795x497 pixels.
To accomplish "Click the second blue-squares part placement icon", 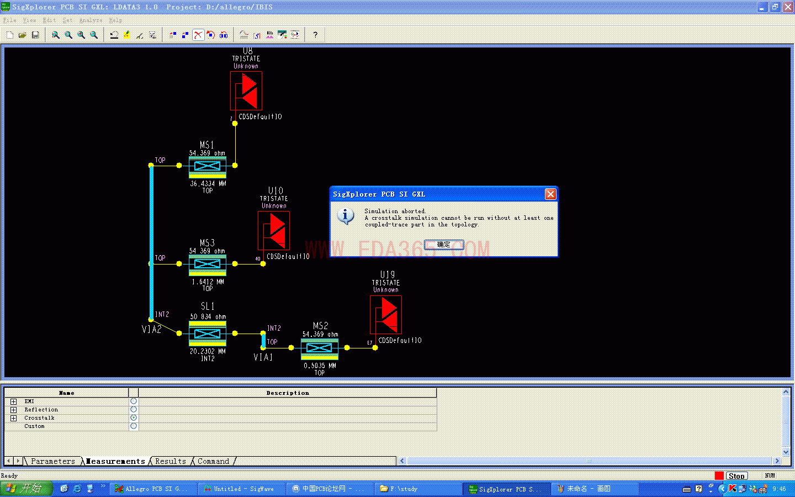I will [x=185, y=35].
